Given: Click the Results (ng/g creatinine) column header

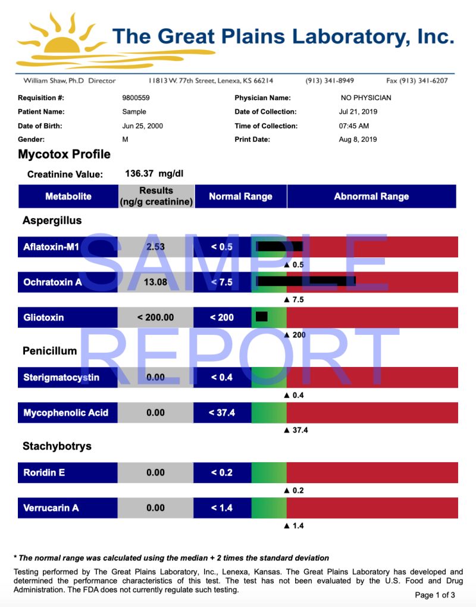Looking at the screenshot, I should click(x=156, y=196).
